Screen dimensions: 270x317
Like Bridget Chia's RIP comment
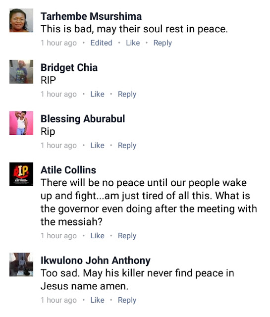pyautogui.click(x=97, y=94)
